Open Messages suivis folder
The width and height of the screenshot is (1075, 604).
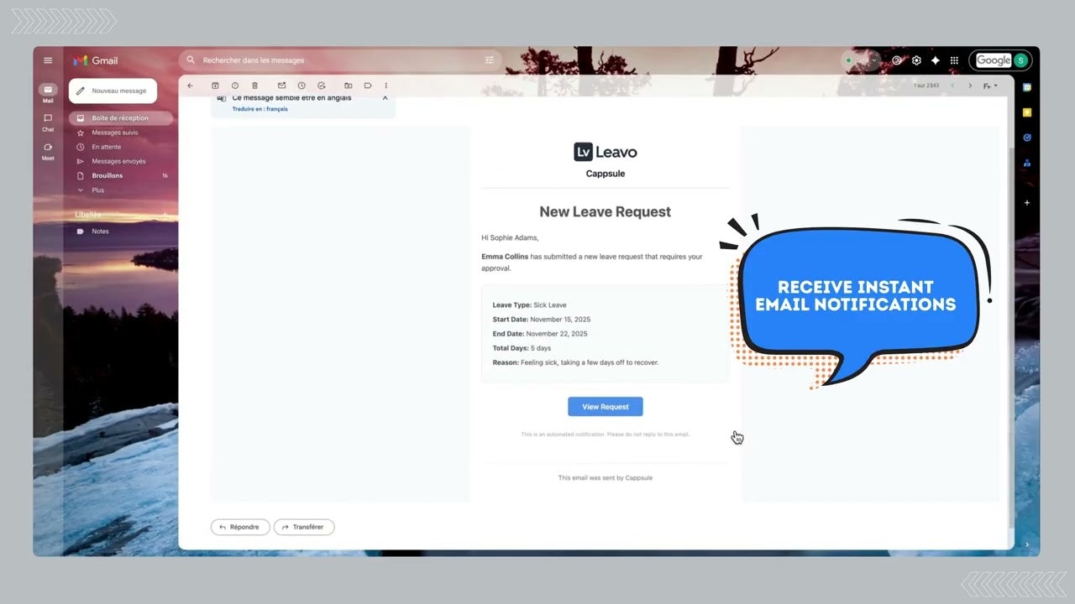pos(121,133)
